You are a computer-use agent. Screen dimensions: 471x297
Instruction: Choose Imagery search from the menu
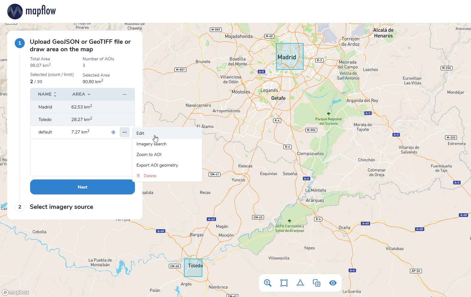pyautogui.click(x=151, y=144)
